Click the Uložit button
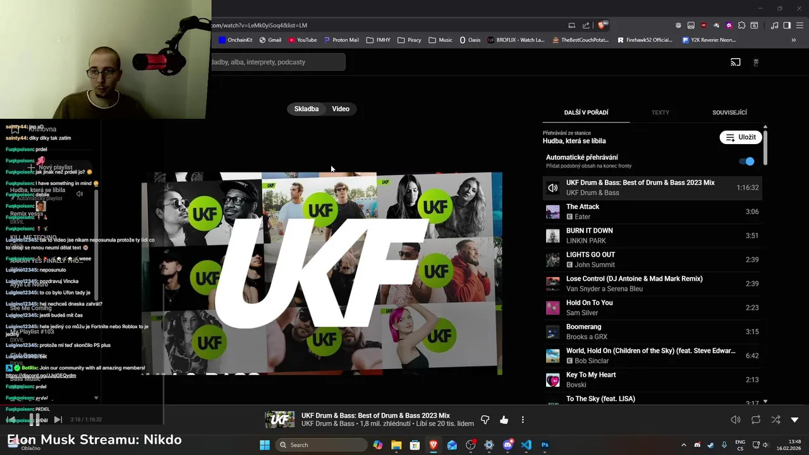 [x=741, y=137]
